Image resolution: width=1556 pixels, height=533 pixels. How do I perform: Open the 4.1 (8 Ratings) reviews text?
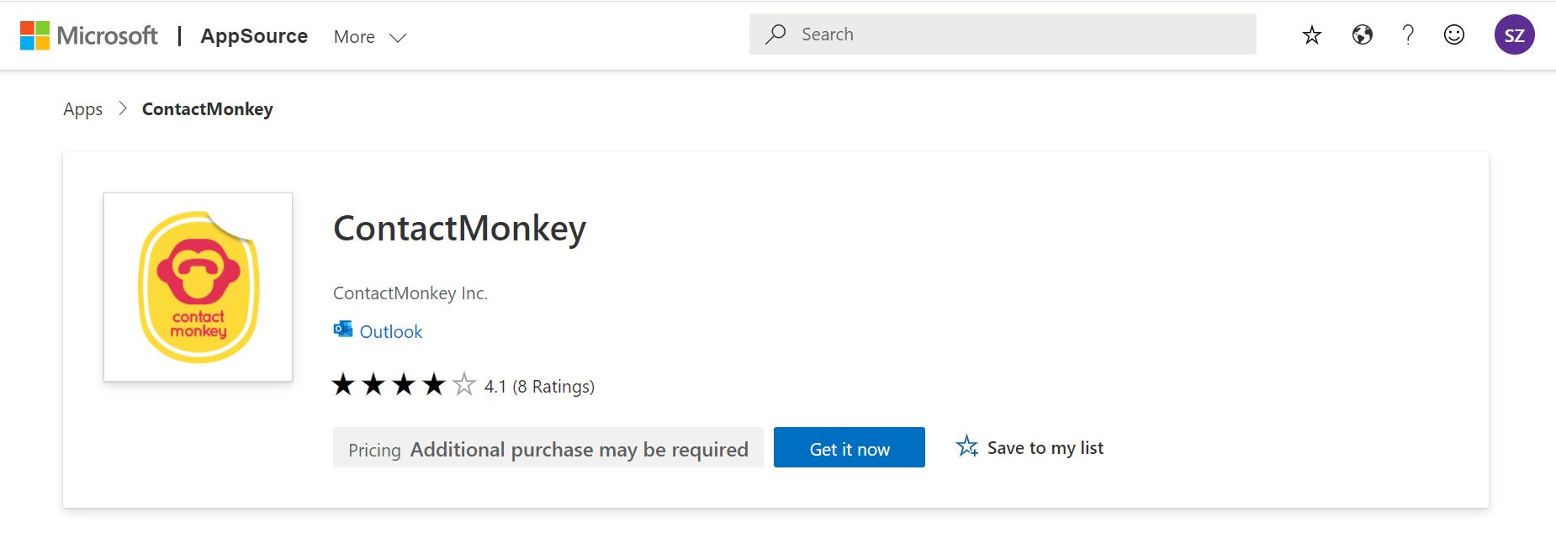[x=539, y=387]
